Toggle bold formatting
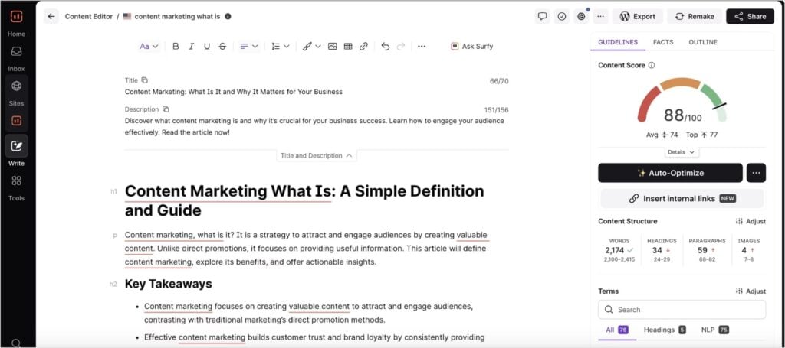This screenshot has height=348, width=785. pos(176,47)
